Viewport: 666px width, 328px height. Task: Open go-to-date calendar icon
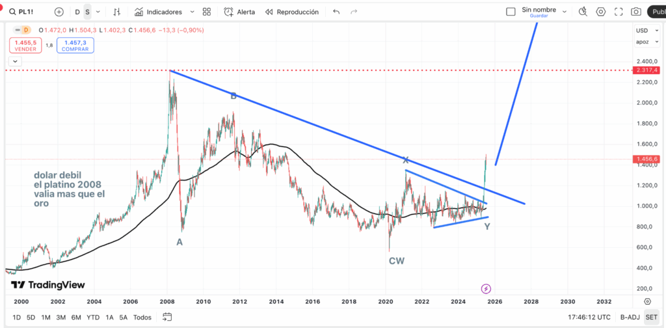pos(167,318)
